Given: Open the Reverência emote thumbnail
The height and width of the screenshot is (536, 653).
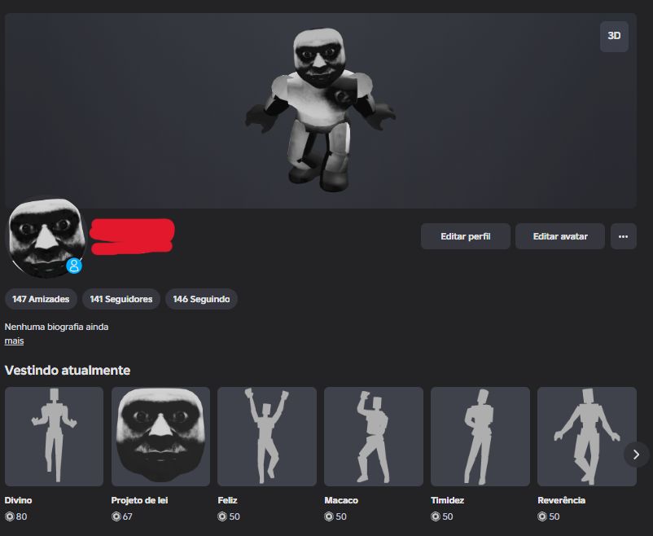Looking at the screenshot, I should point(587,437).
